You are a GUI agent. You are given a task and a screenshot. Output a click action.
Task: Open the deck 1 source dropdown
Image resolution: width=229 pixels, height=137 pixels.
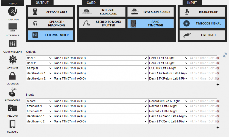pos(40,58)
